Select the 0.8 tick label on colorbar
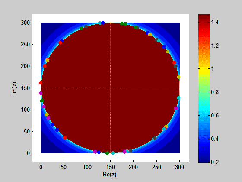The width and height of the screenshot is (242, 182). tap(215, 92)
